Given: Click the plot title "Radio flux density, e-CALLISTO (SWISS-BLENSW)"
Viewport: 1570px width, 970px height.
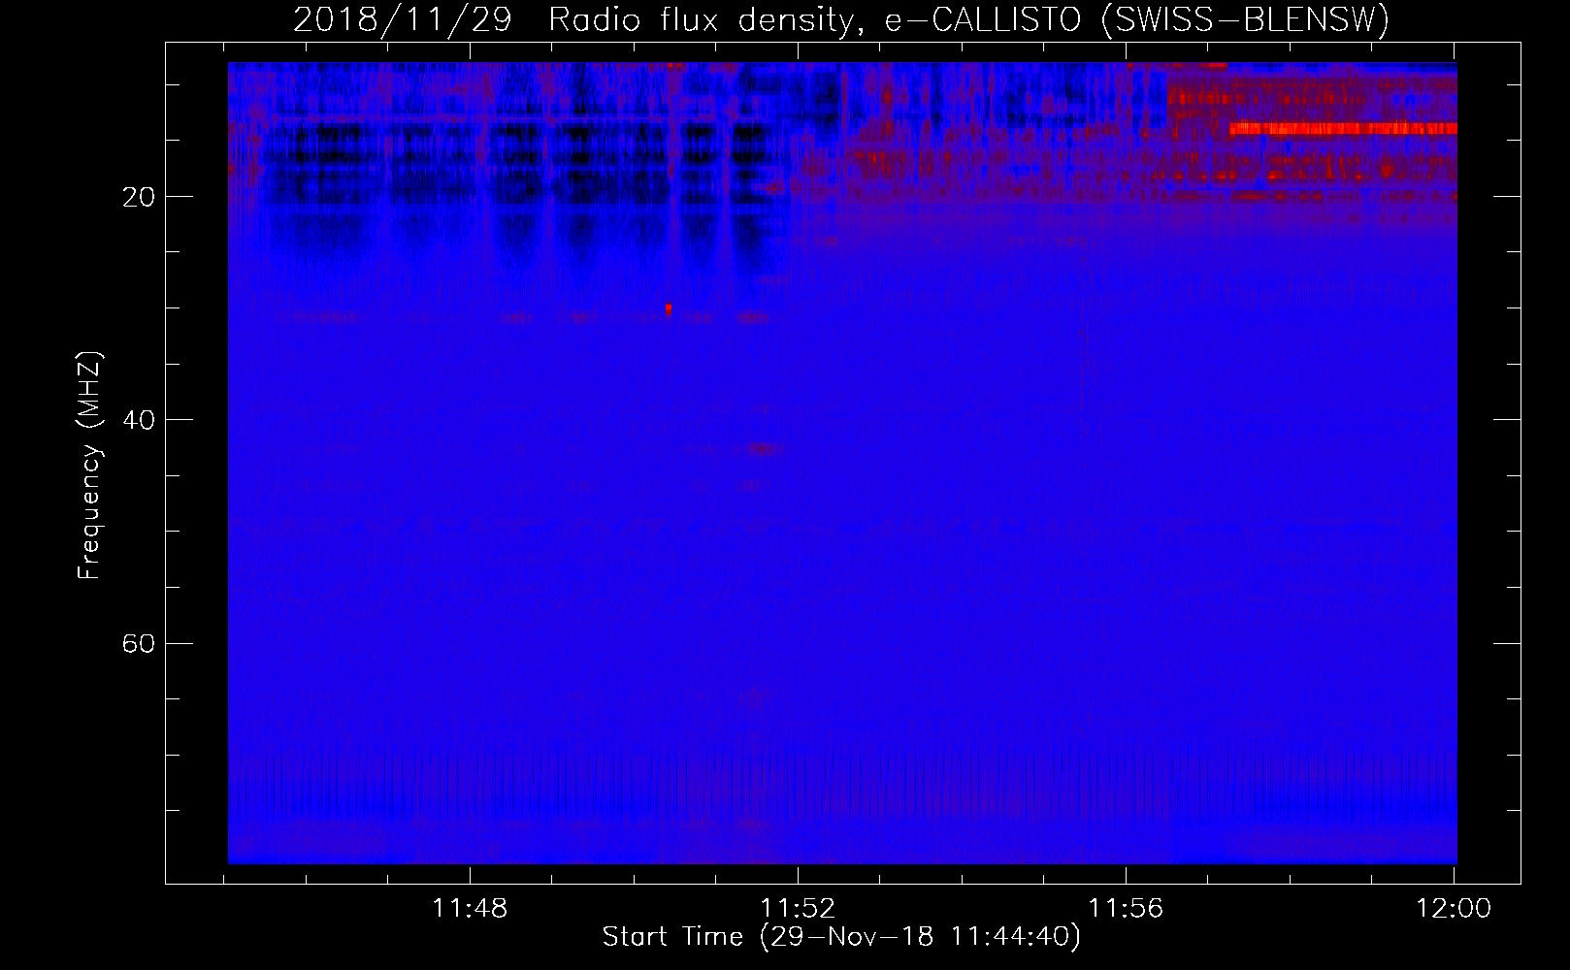Looking at the screenshot, I should [x=968, y=20].
